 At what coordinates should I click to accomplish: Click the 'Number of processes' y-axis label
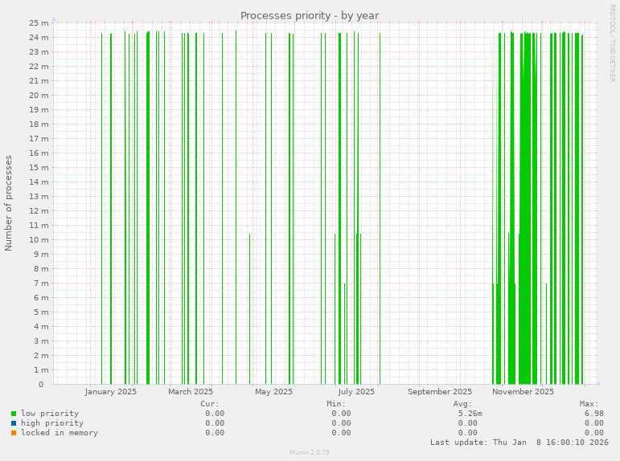[9, 202]
